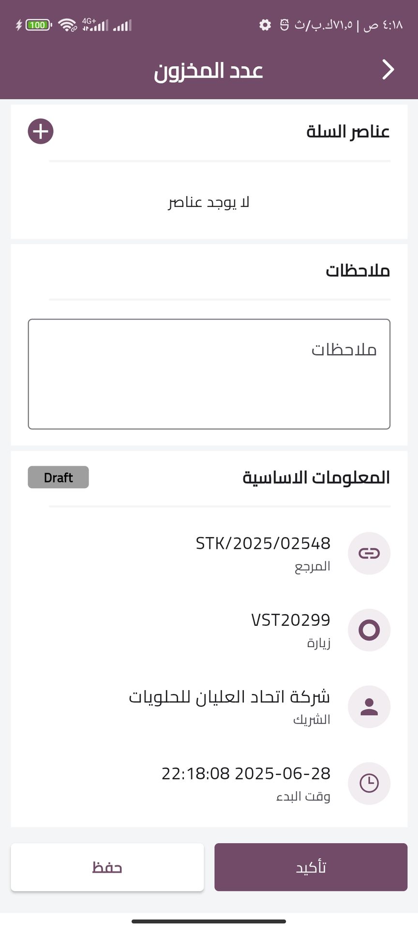Viewport: 418px width, 930px height.
Task: Tap the عدد المخزون page title
Action: pyautogui.click(x=209, y=71)
